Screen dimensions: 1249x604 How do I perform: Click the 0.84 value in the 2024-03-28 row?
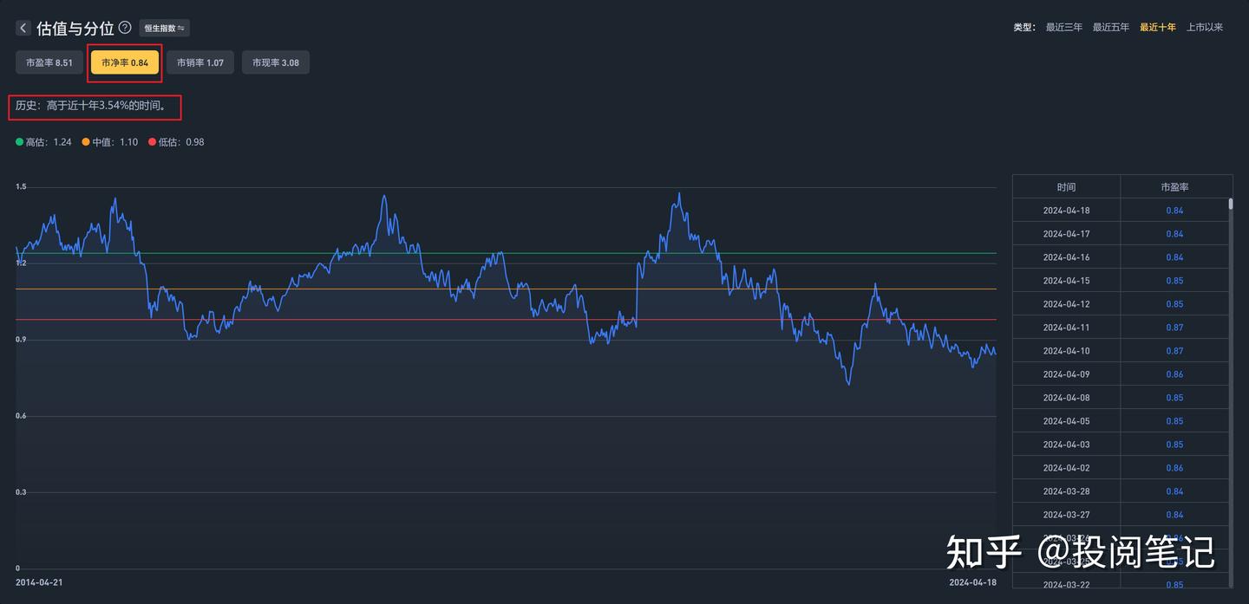1174,491
